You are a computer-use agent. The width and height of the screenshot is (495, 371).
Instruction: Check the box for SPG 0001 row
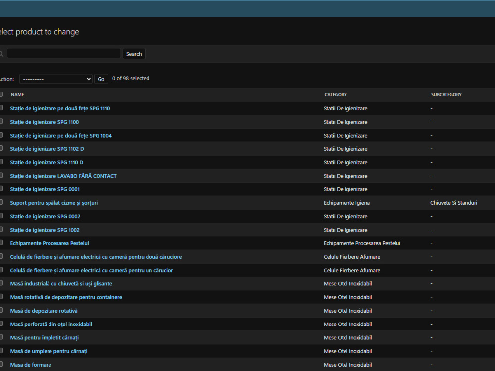(1, 189)
